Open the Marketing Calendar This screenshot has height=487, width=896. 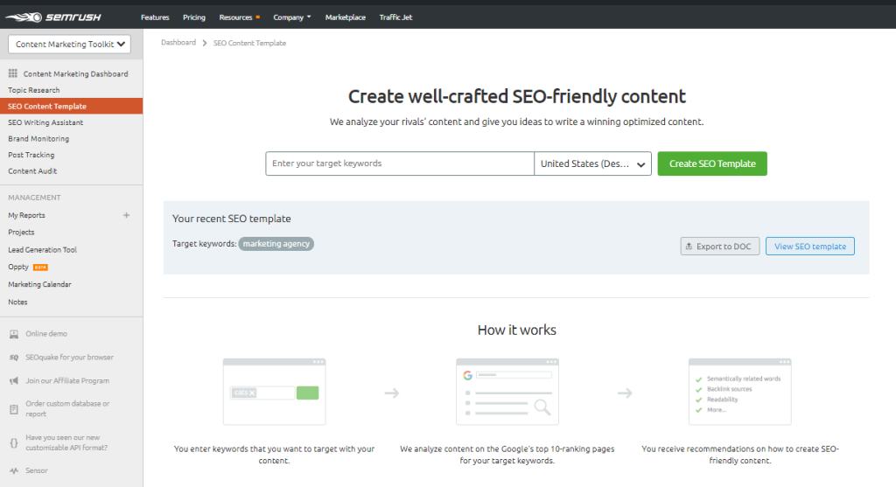point(39,284)
